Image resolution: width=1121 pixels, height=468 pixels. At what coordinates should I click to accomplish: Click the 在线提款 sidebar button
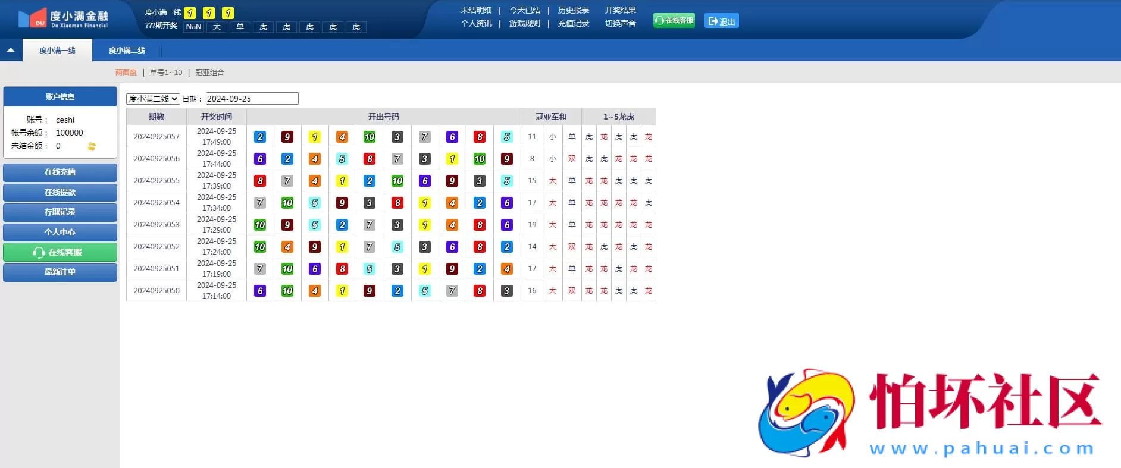pos(60,192)
